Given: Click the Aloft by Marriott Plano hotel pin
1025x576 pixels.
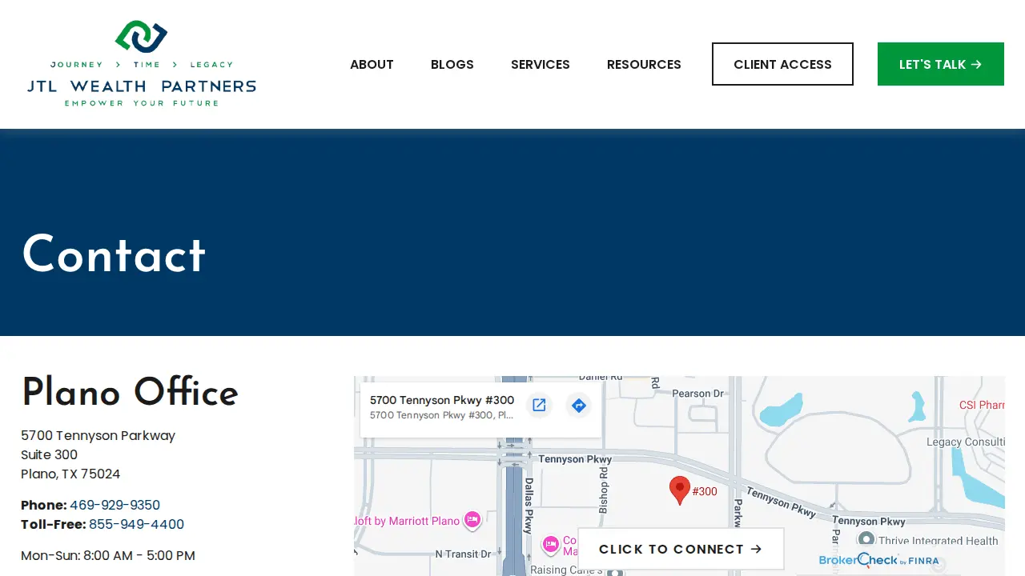Looking at the screenshot, I should (472, 520).
